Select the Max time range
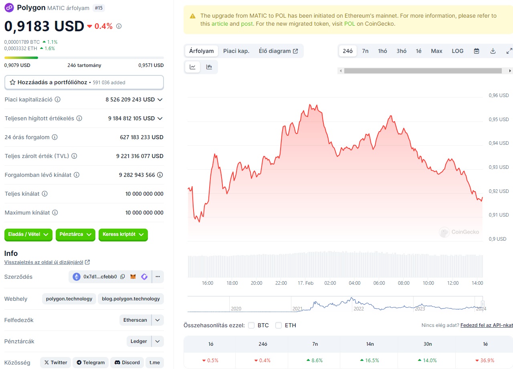Viewport: 513px width, 369px height. (x=436, y=51)
